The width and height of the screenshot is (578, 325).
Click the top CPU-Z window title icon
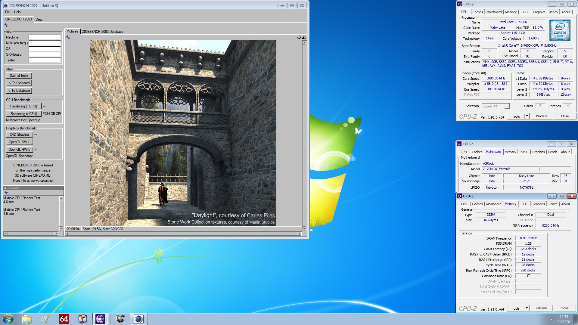point(460,4)
